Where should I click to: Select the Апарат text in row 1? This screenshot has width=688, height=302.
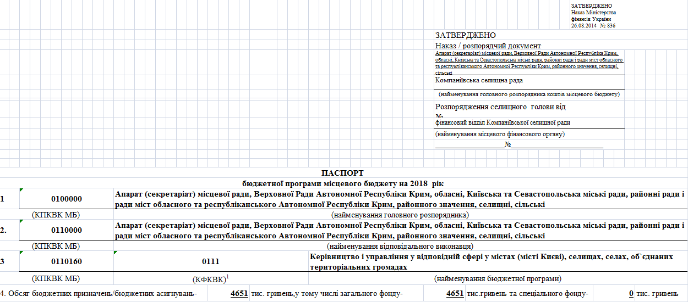tap(400, 199)
